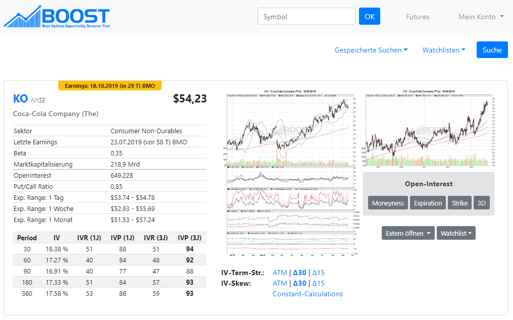
Task: Click the 1 Tag range $53.74 - $54.78
Action: tap(132, 198)
